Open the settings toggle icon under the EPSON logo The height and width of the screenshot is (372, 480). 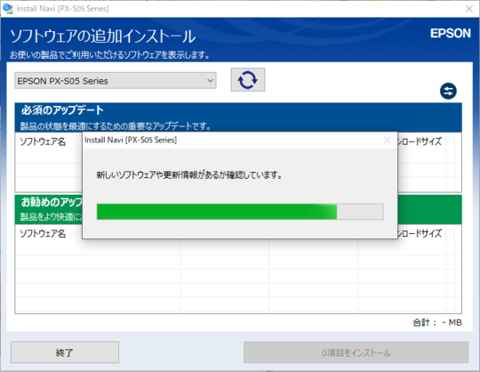click(x=448, y=91)
